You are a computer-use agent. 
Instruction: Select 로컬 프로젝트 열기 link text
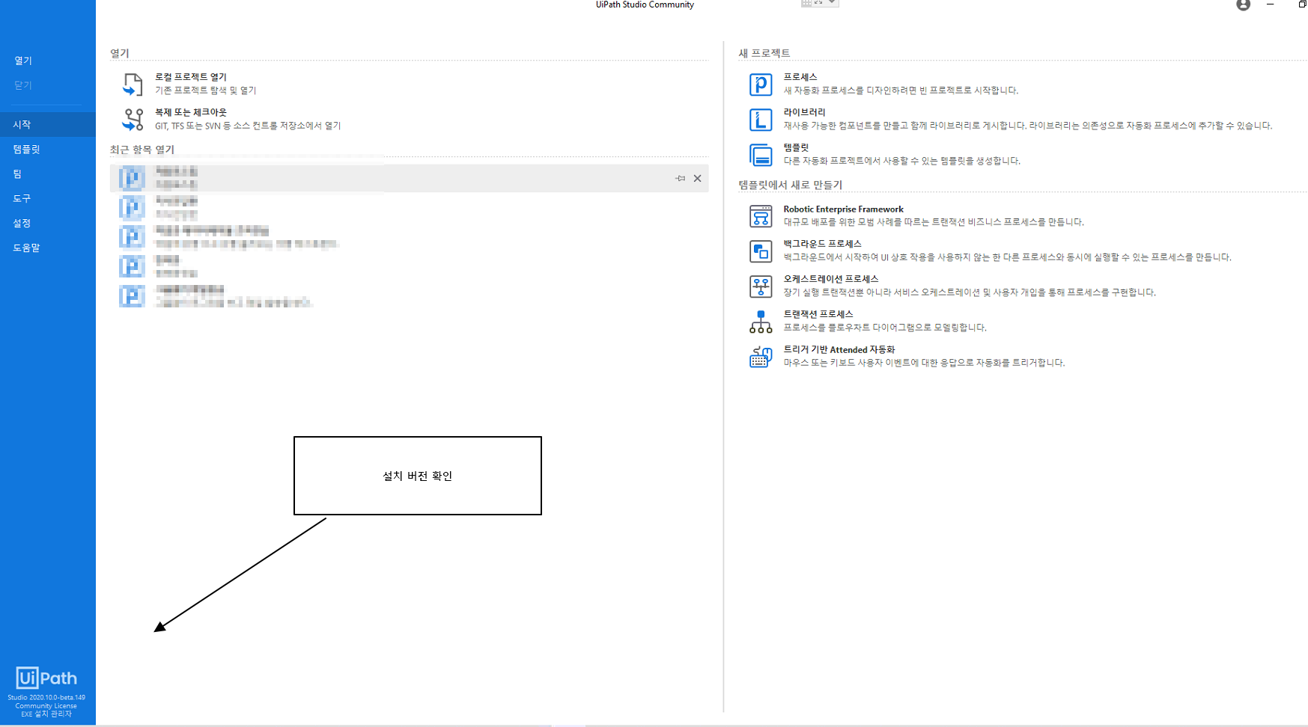[190, 77]
